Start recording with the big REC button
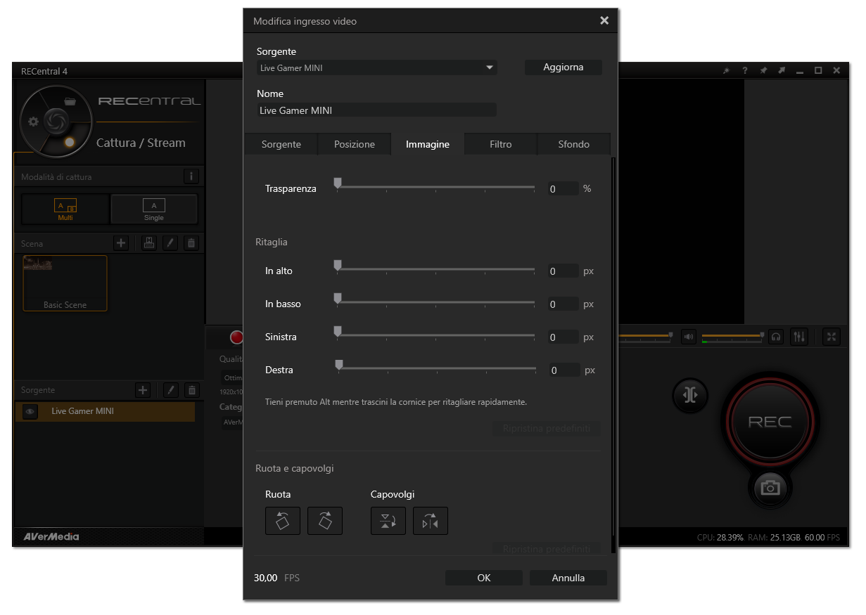866x615 pixels. point(770,422)
